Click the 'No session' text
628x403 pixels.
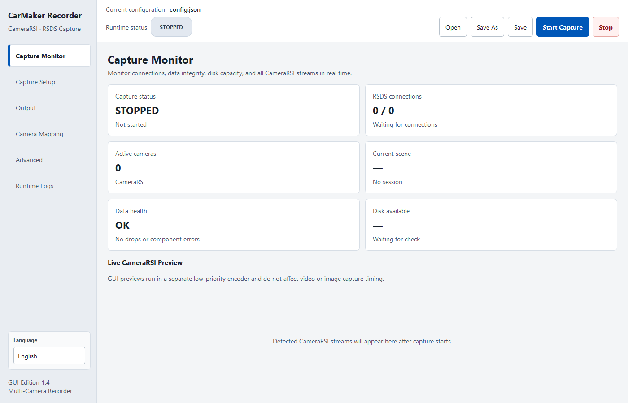(388, 182)
